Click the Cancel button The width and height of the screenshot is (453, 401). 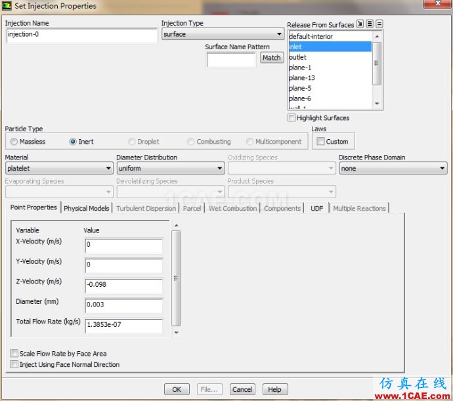[242, 389]
